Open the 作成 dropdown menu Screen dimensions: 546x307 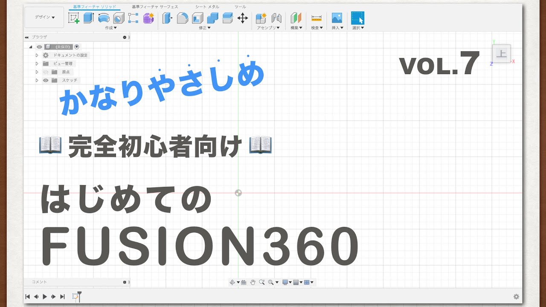point(111,28)
